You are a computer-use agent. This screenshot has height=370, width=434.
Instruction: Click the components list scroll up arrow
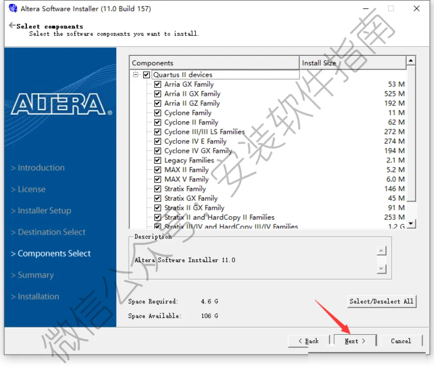(411, 60)
